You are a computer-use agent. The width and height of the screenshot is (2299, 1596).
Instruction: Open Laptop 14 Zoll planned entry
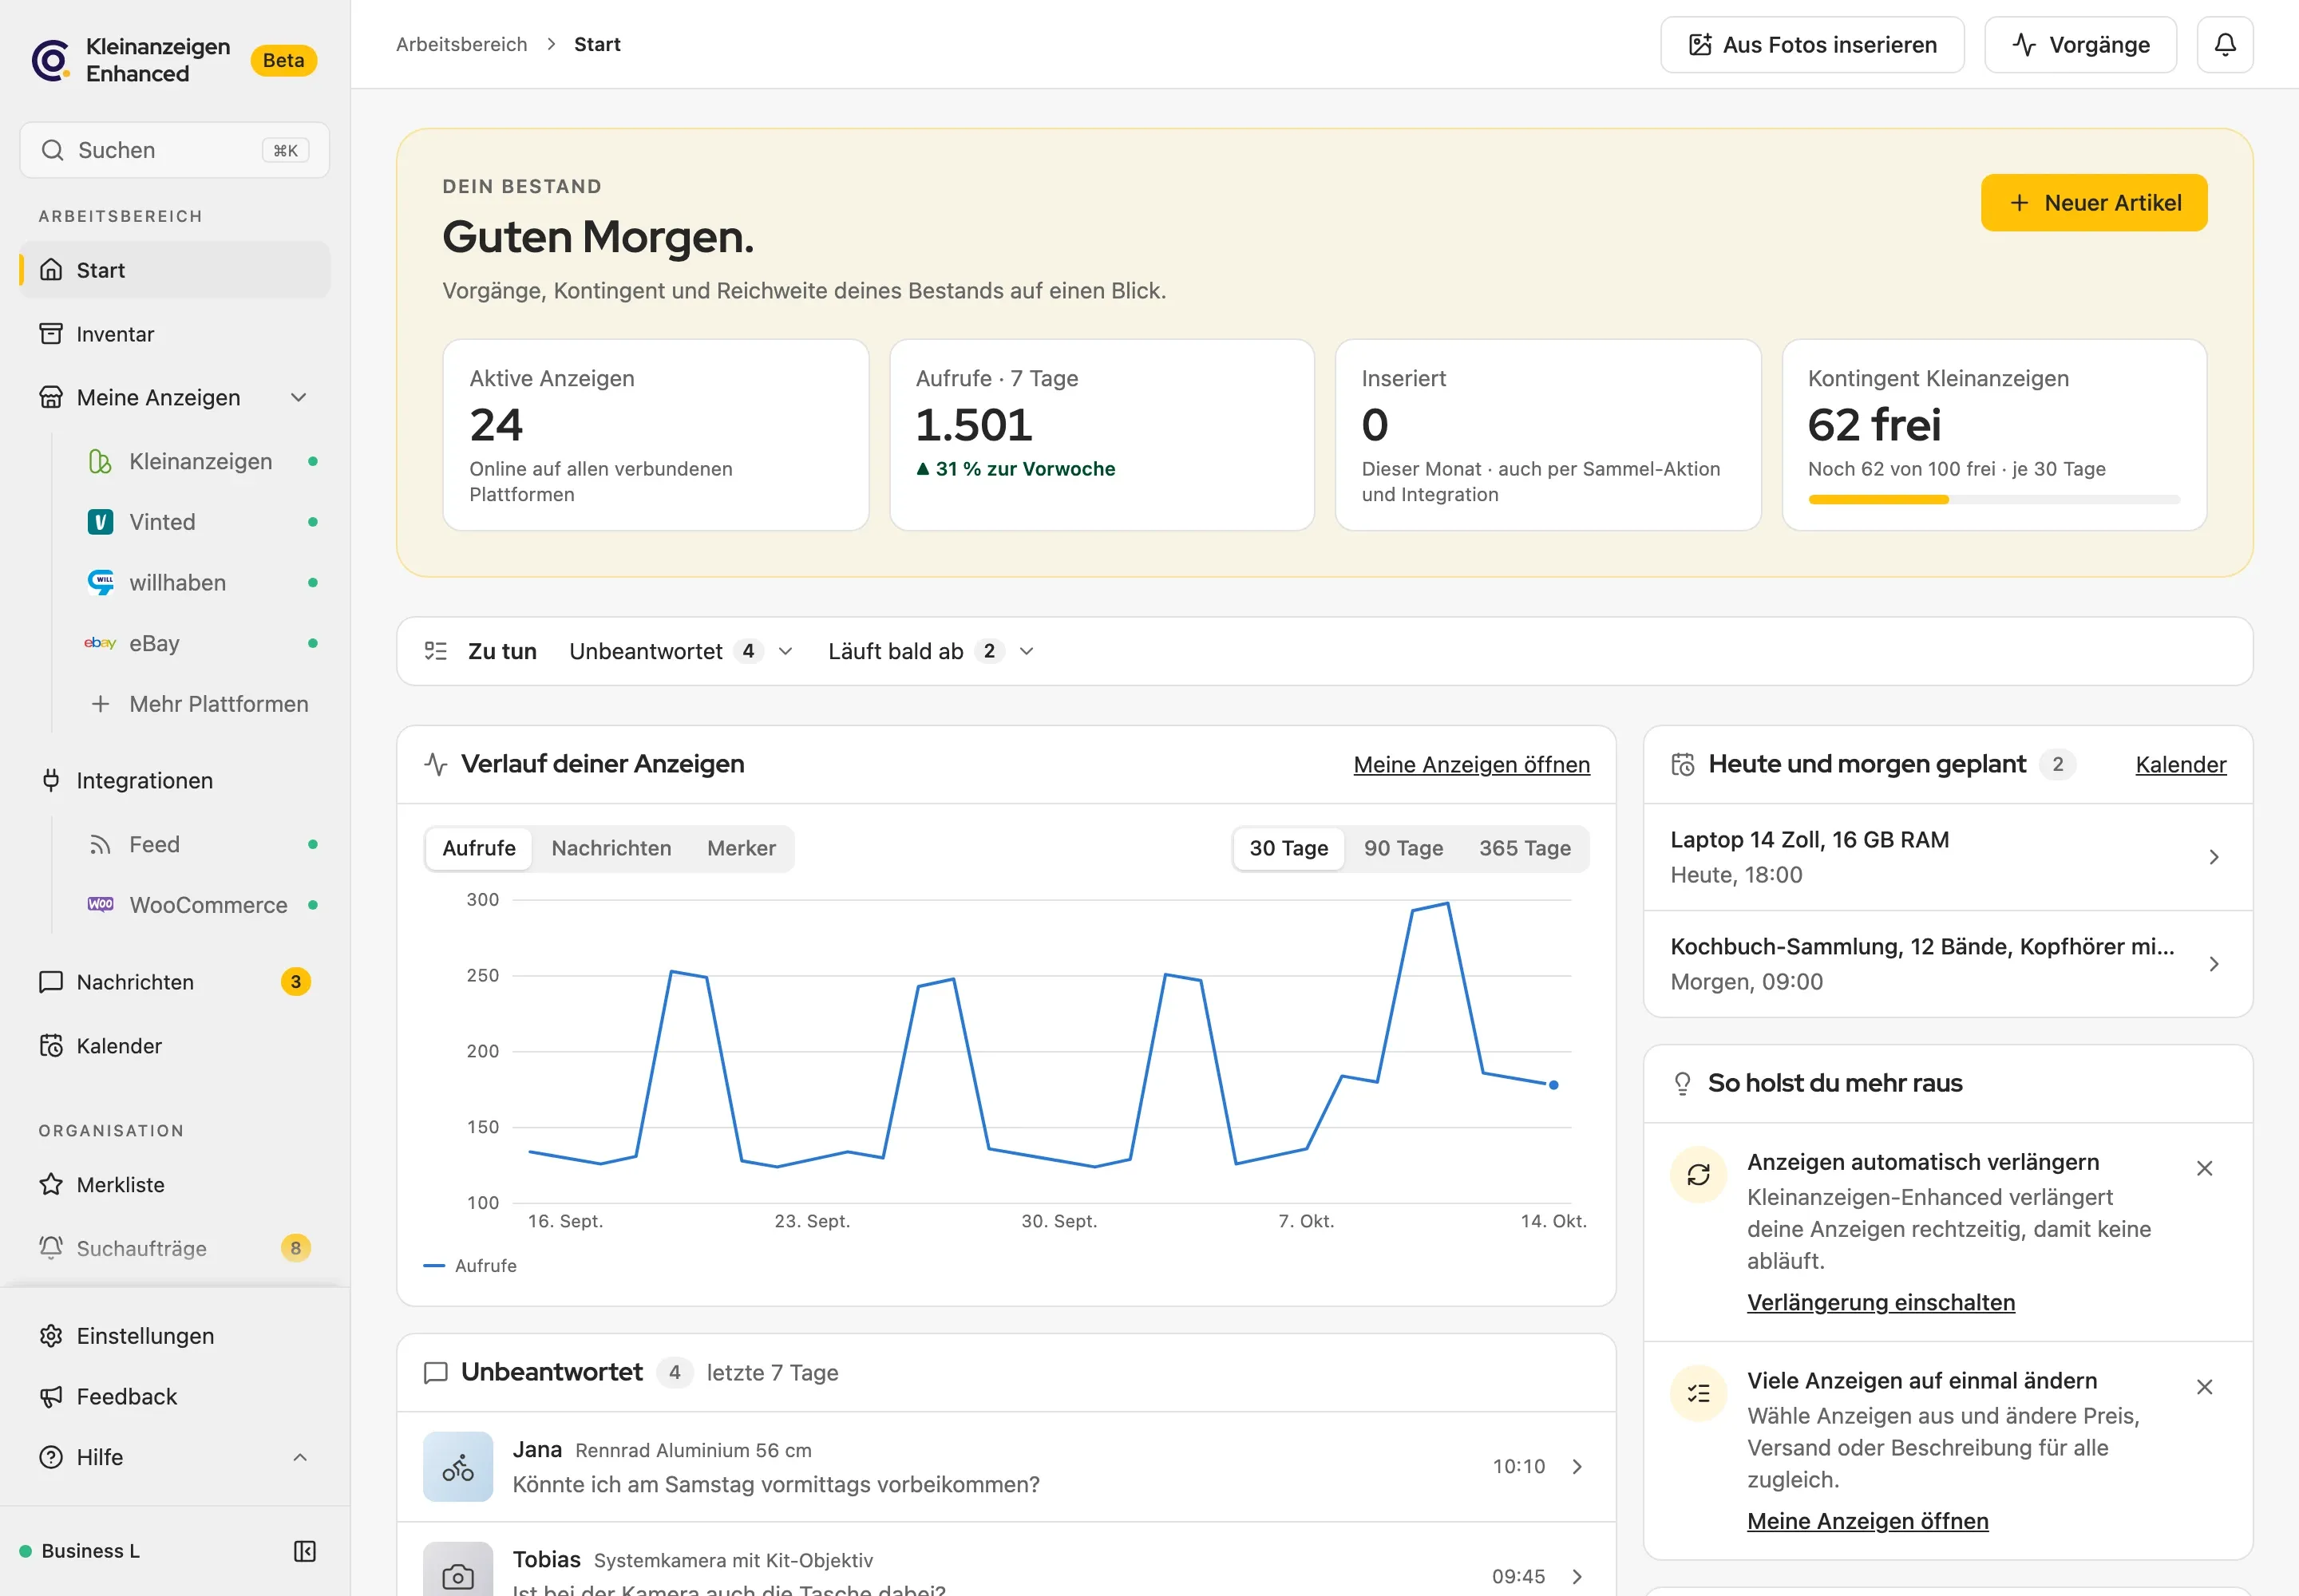(1947, 857)
